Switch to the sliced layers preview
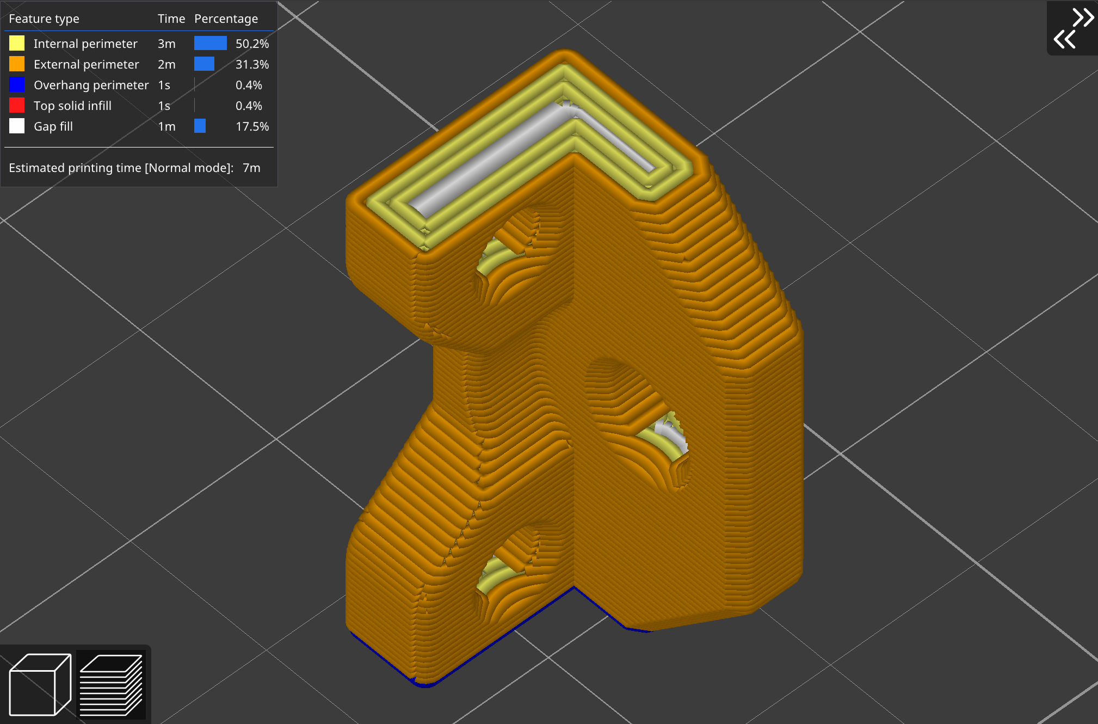The width and height of the screenshot is (1098, 724). tap(111, 684)
